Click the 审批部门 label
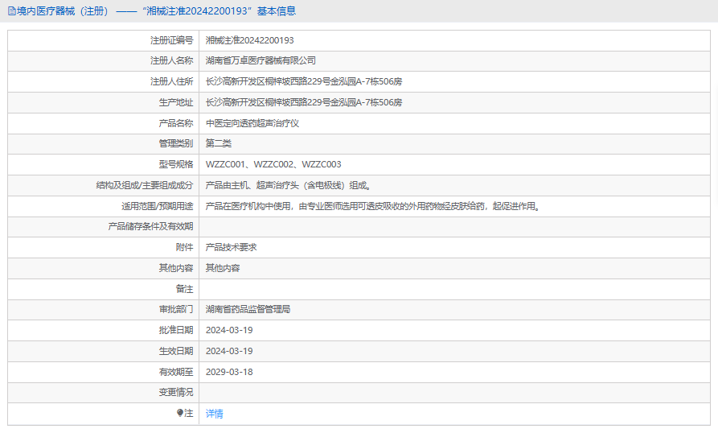 (x=176, y=309)
